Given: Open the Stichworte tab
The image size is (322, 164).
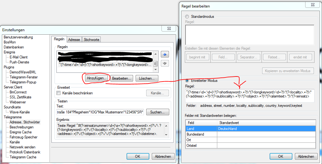Looking at the screenshot, I should (x=91, y=40).
